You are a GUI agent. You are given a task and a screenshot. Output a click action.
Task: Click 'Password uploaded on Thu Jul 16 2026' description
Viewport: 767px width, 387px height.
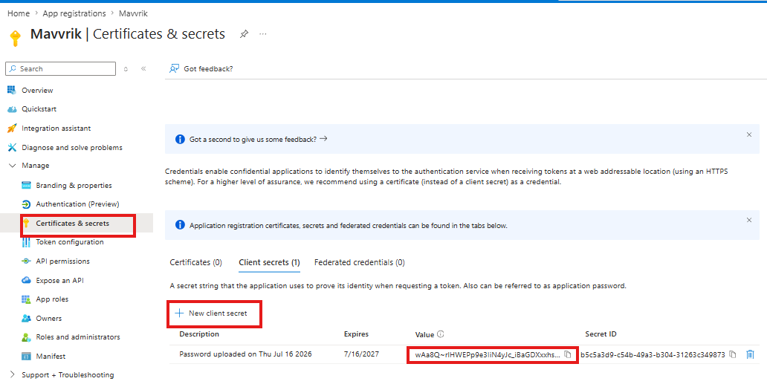pos(245,354)
